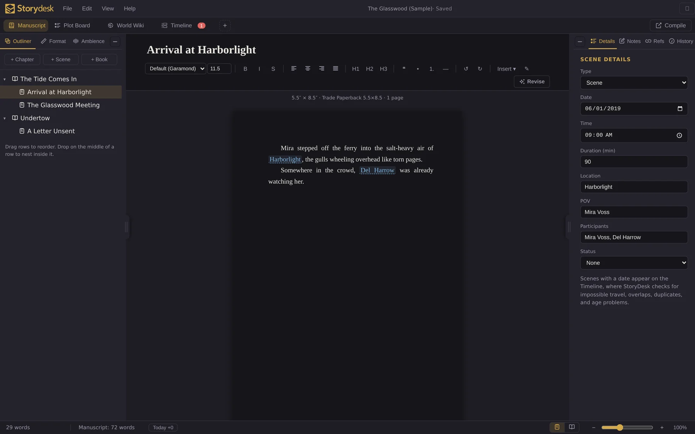Switch to single page view

click(557, 427)
